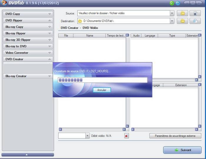Viewport: 206px width, 159px height.
Task: Open the dropdown beside Débit vidéo
Action: (87, 136)
